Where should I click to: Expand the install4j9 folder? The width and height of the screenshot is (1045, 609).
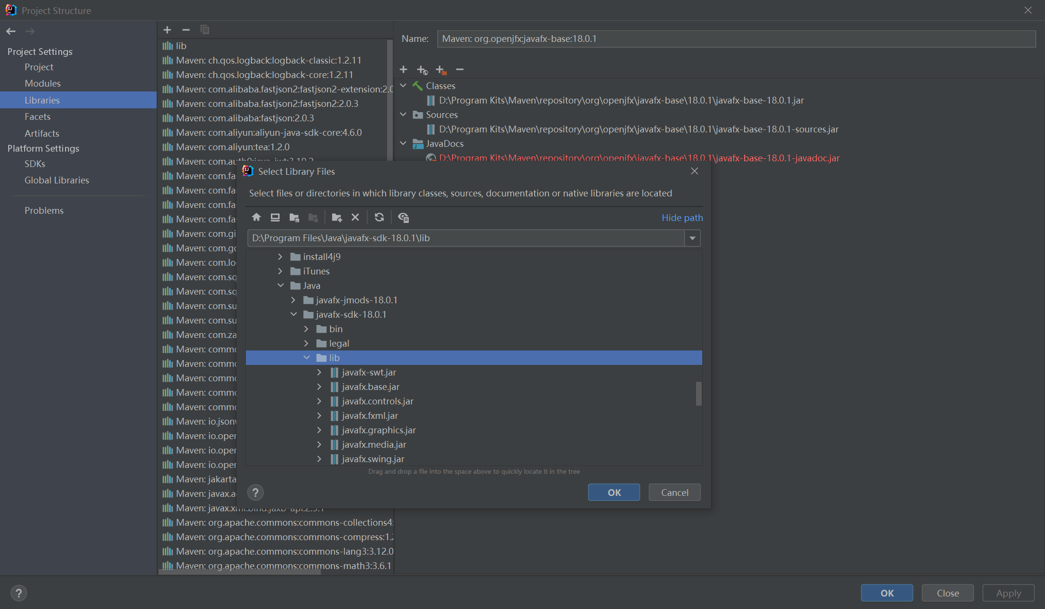click(x=280, y=257)
